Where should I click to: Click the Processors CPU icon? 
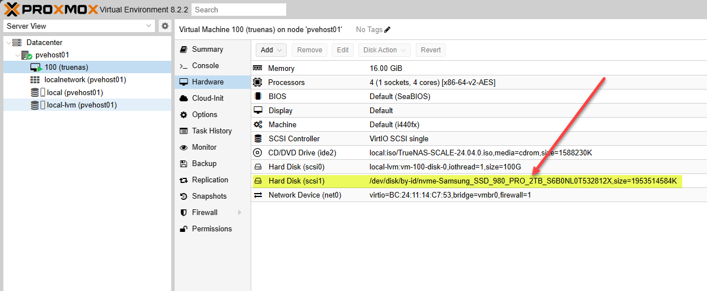257,82
